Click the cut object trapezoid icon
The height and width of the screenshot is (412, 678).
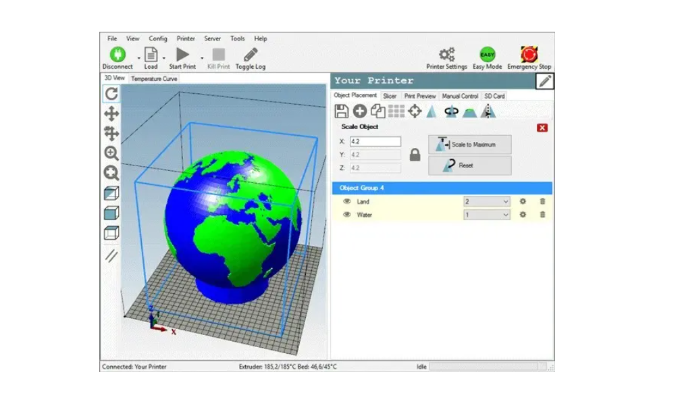tap(469, 113)
